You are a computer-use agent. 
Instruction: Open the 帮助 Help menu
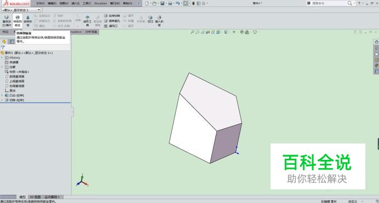pyautogui.click(x=128, y=3)
